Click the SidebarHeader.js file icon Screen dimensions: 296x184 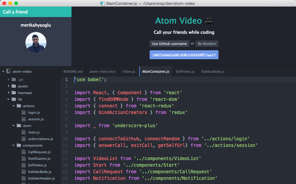tap(24, 178)
